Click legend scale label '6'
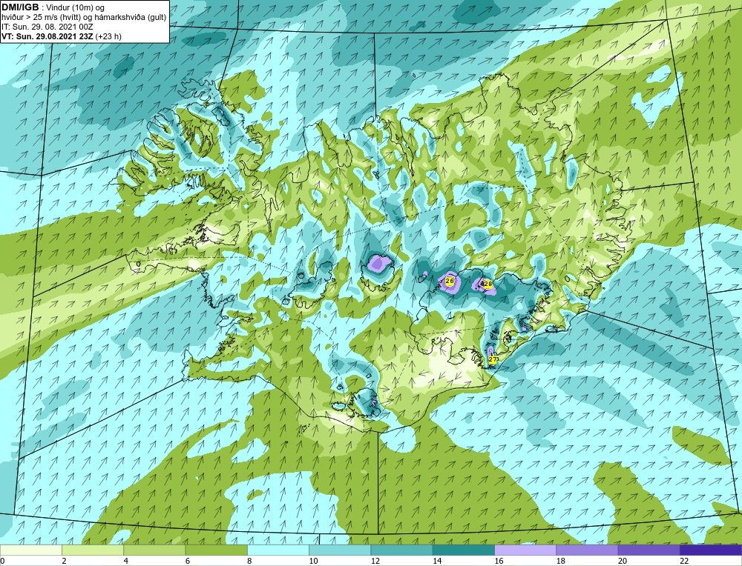The width and height of the screenshot is (742, 566). 188,561
